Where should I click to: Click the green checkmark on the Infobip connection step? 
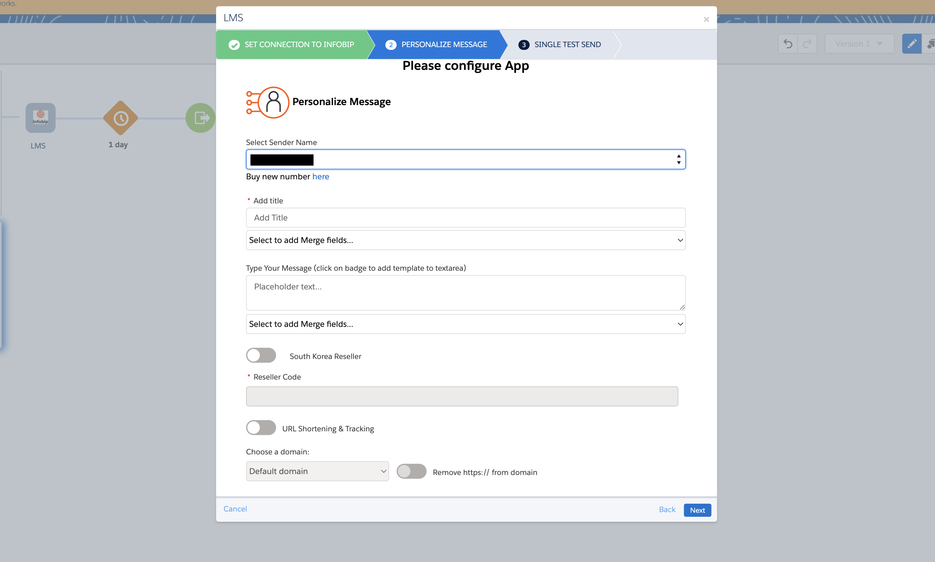[x=234, y=44]
